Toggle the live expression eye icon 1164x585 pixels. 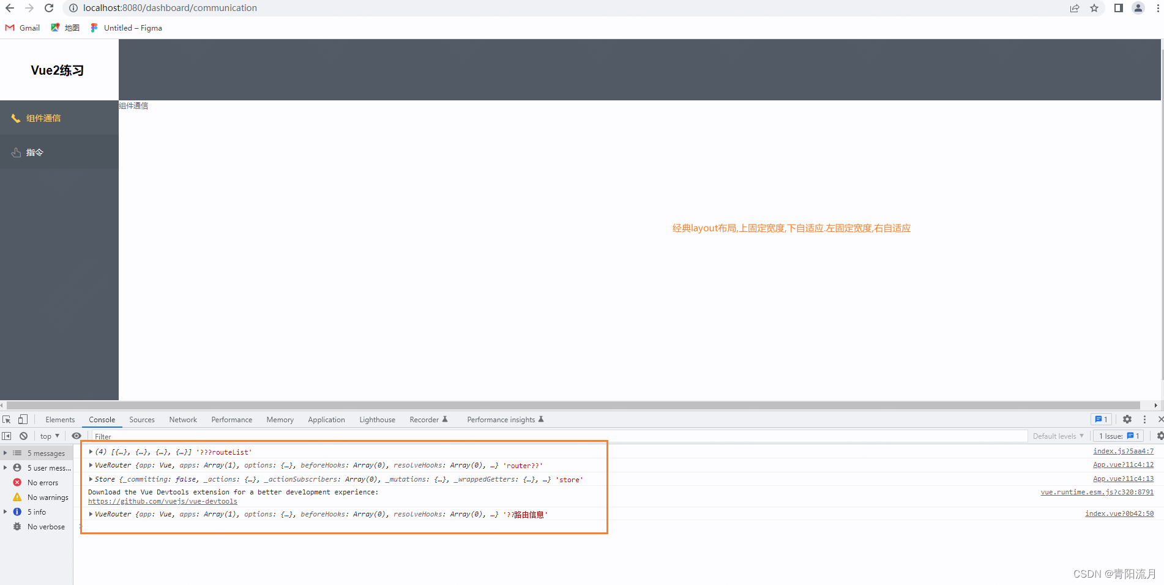[76, 436]
